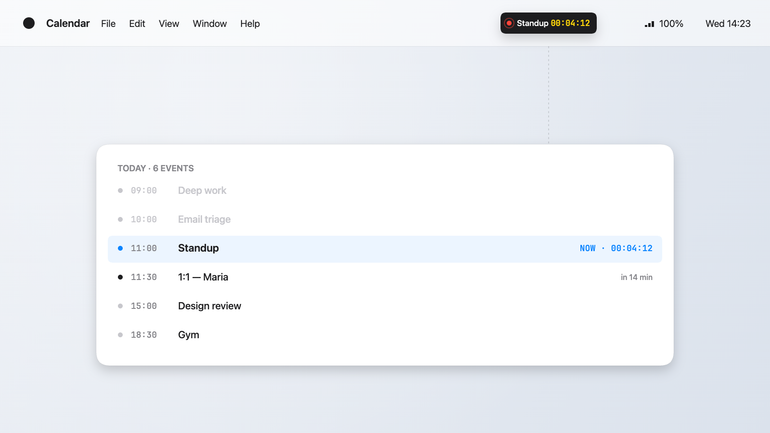Click the "in 14 min" label
Image resolution: width=770 pixels, height=433 pixels.
point(637,277)
